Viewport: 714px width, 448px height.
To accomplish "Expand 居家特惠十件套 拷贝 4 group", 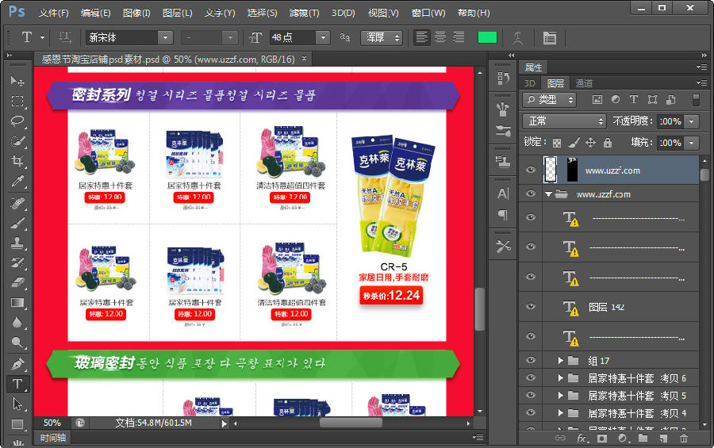I will coord(561,413).
